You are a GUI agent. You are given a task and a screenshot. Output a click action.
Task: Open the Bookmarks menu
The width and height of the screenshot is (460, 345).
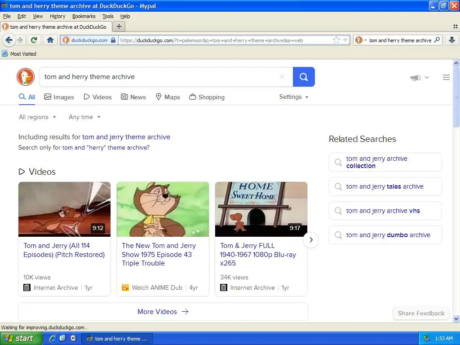click(x=84, y=16)
